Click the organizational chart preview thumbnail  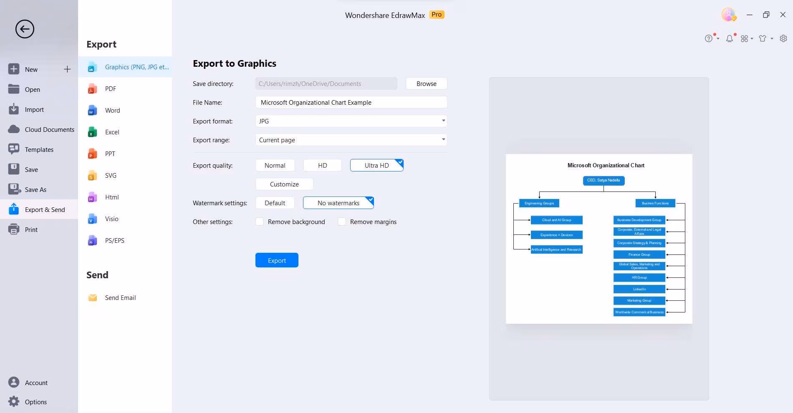(x=599, y=239)
